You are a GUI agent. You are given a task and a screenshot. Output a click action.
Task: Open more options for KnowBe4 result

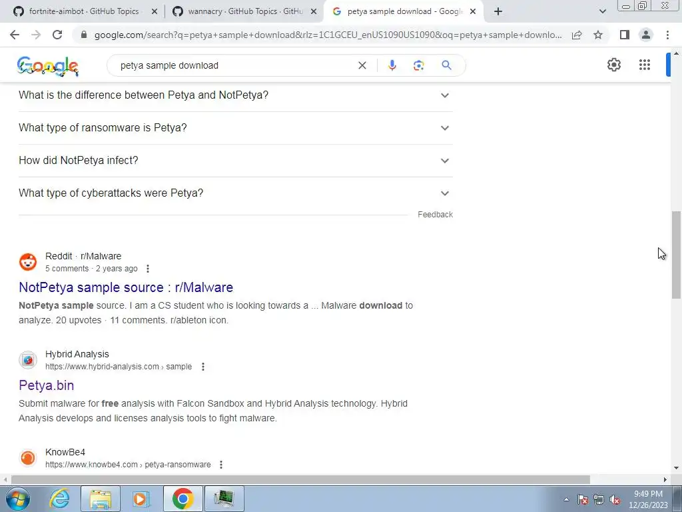click(221, 465)
